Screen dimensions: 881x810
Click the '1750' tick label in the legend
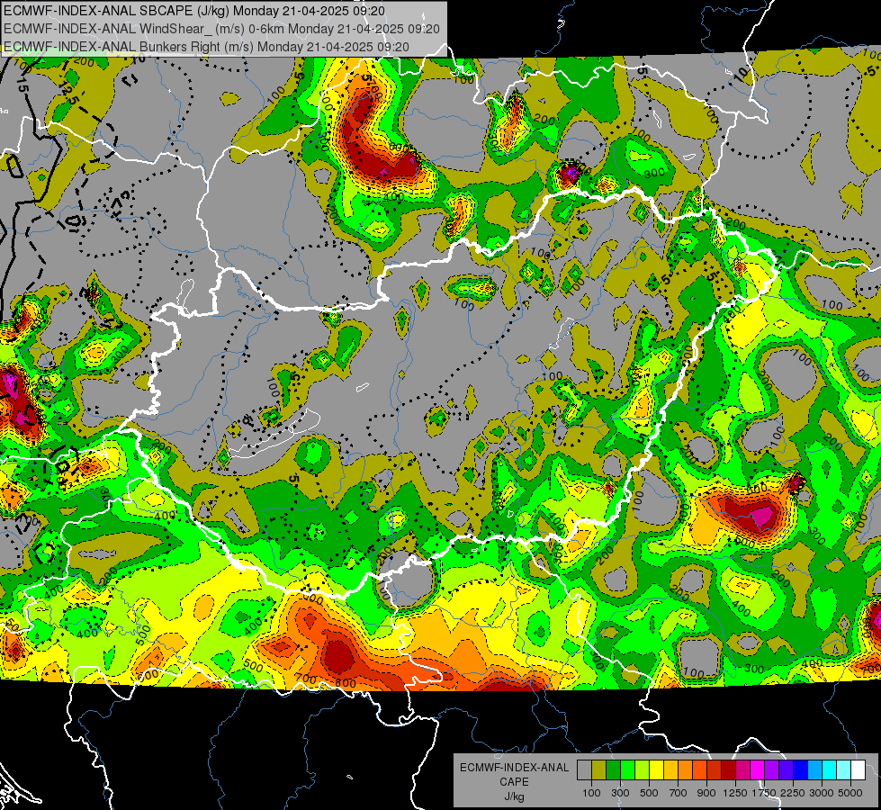765,793
